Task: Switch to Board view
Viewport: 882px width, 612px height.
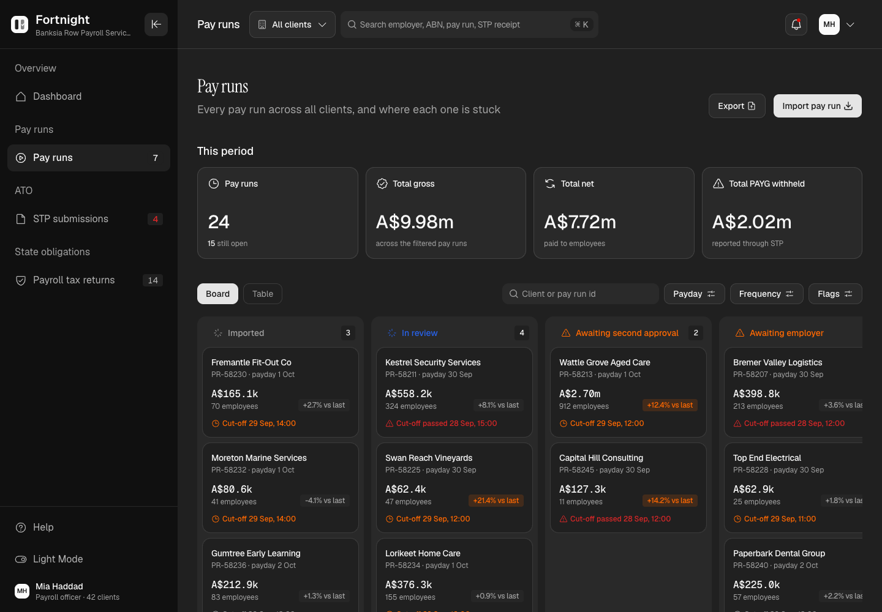Action: click(x=217, y=294)
